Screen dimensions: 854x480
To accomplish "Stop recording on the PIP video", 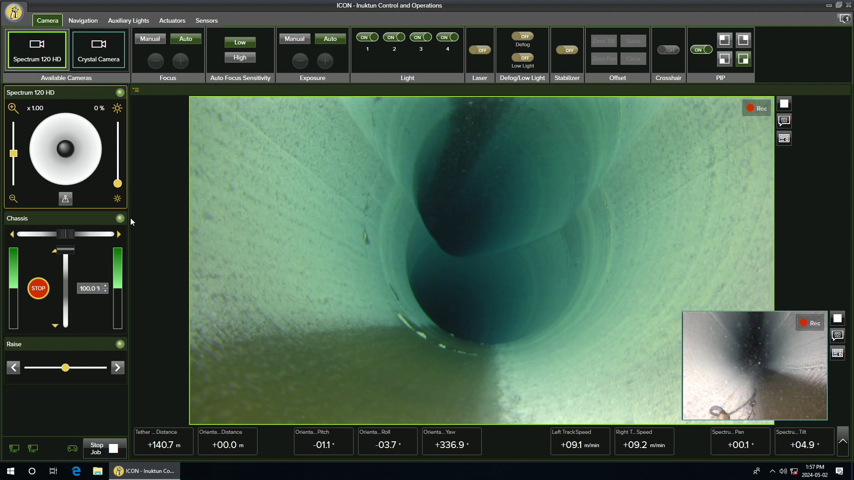I will point(838,318).
